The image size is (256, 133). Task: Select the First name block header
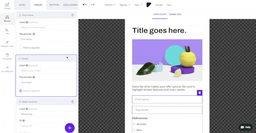click(x=46, y=15)
